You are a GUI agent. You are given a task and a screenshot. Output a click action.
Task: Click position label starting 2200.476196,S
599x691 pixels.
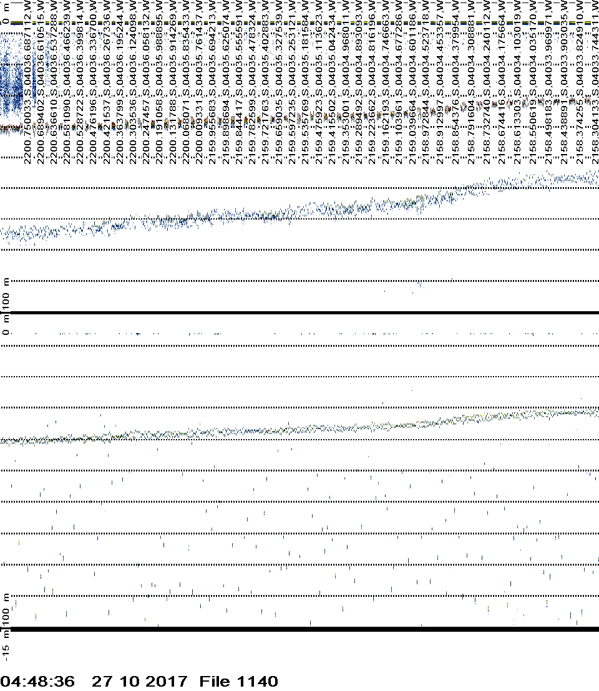tap(94, 82)
